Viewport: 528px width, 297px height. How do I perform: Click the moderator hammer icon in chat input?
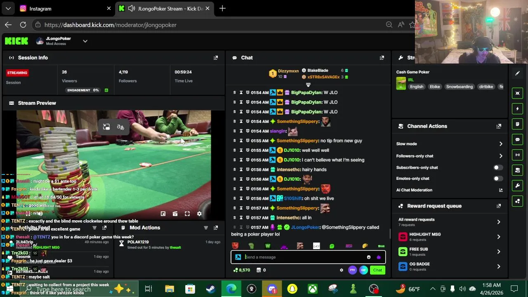coord(238,257)
